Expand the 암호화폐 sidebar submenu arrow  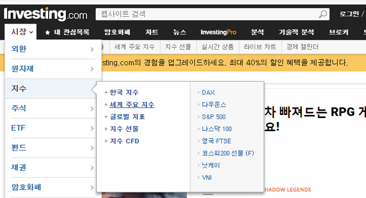click(92, 188)
